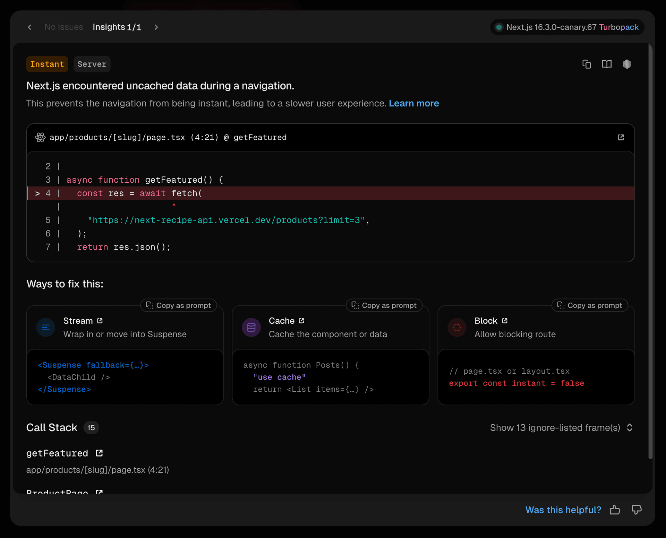
Task: Open the docs book icon
Action: pos(607,64)
